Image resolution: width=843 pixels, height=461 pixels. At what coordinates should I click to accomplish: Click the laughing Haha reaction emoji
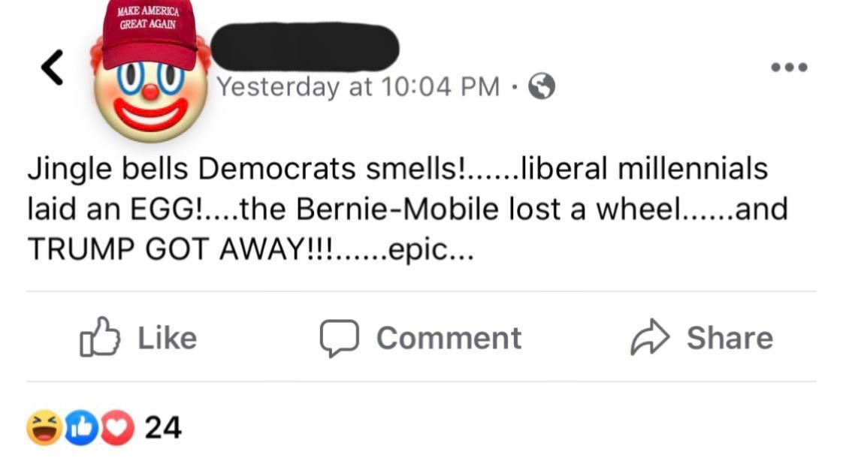42,427
